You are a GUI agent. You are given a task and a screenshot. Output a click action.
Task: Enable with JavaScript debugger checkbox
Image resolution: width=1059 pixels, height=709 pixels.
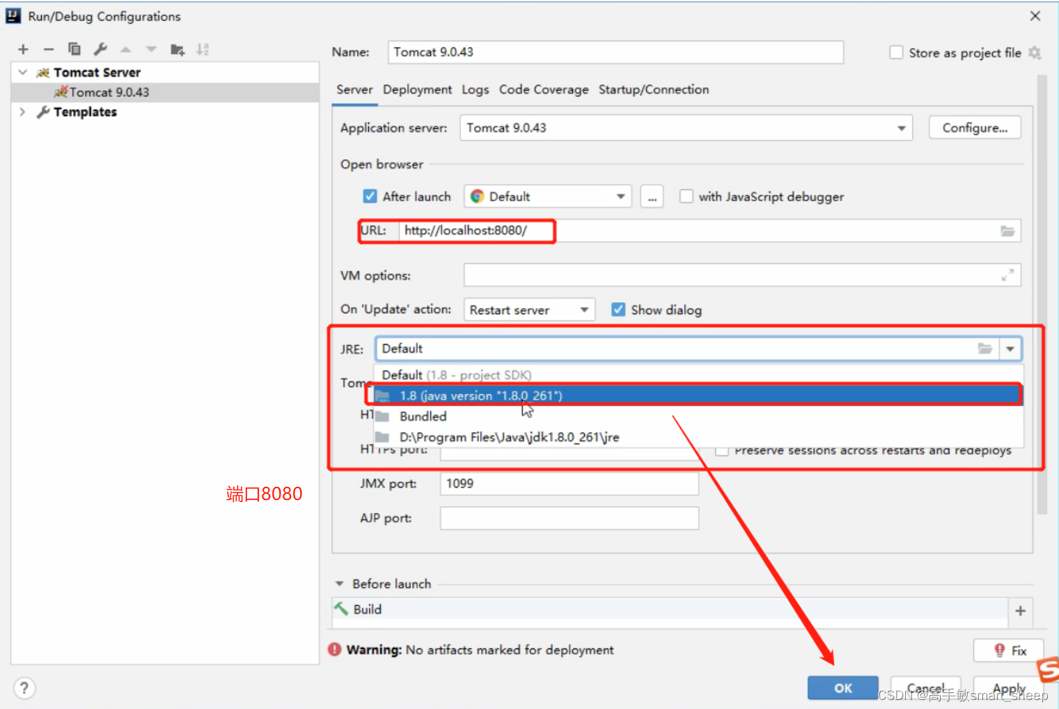[x=687, y=196]
